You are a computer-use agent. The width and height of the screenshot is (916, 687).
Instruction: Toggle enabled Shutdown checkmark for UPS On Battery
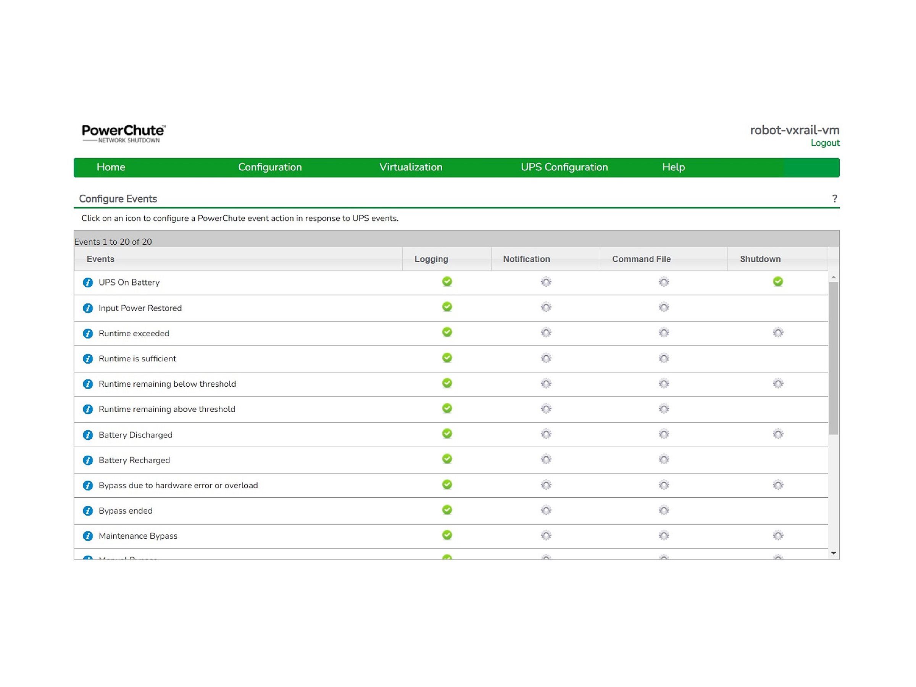pyautogui.click(x=778, y=282)
